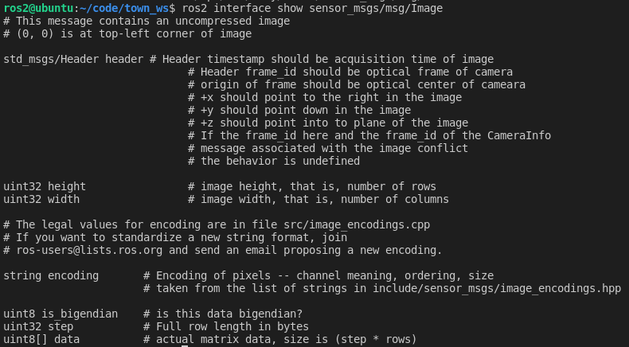The image size is (629, 347).
Task: Click the 'the behavior is undefined' comment
Action: [274, 161]
